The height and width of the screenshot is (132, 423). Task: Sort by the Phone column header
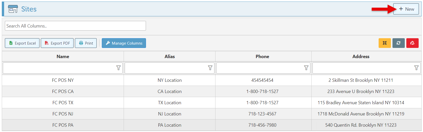262,57
